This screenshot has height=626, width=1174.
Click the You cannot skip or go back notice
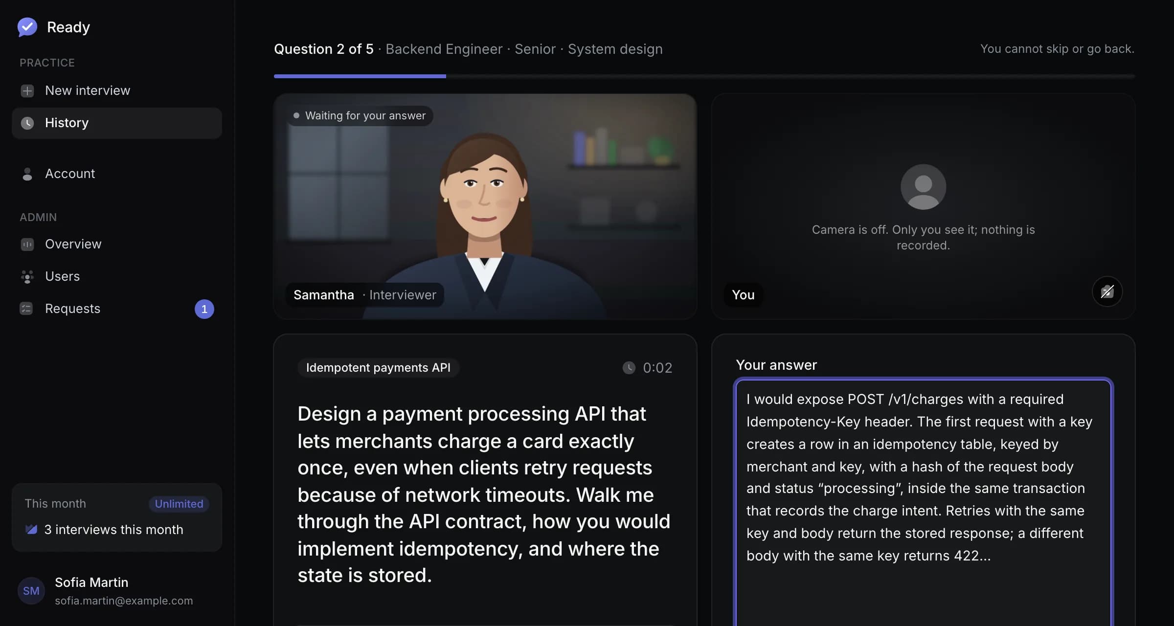tap(1058, 49)
